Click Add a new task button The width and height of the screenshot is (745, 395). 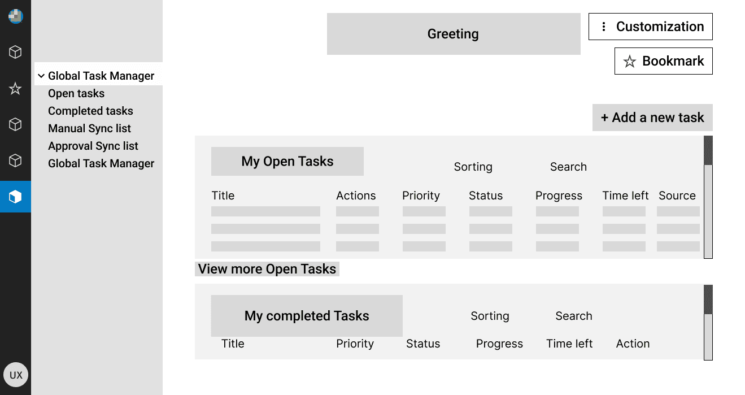pos(652,118)
